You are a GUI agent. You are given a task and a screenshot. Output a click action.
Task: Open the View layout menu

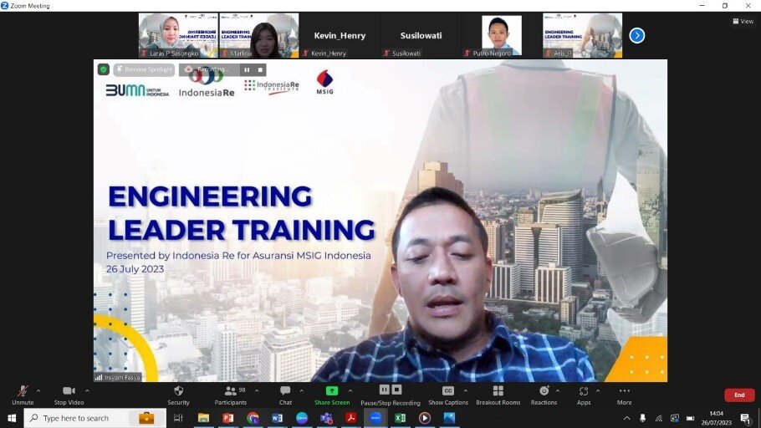[743, 21]
